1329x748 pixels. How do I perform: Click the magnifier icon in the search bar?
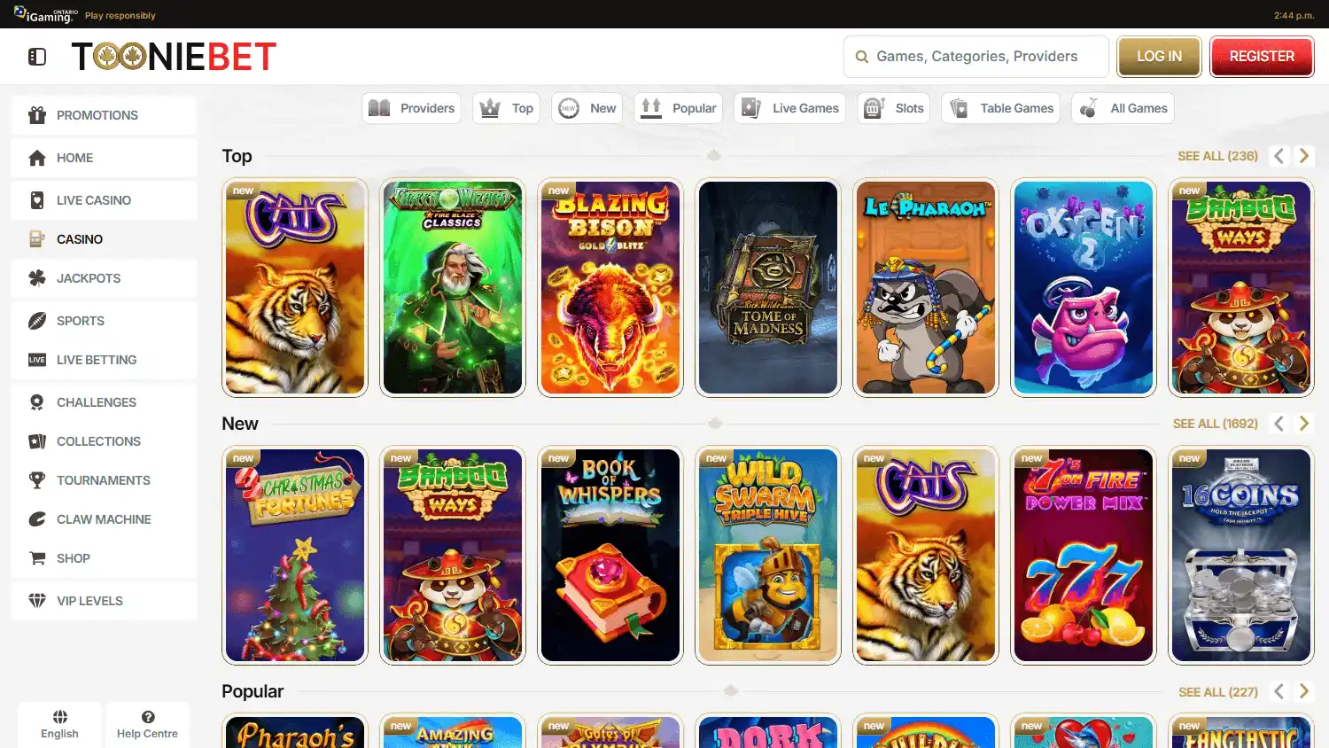(862, 57)
